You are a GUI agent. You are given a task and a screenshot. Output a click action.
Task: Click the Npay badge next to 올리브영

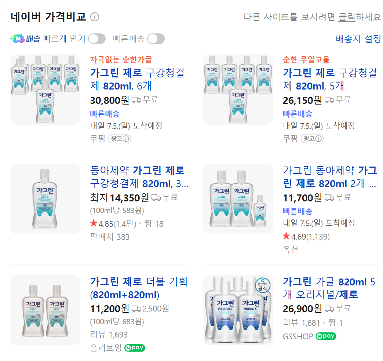135,348
